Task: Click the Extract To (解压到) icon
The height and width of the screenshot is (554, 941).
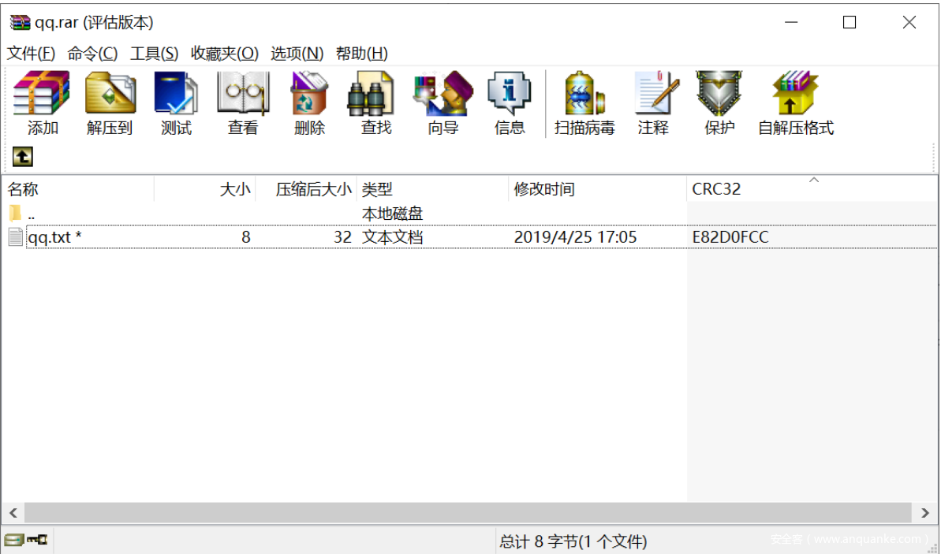Action: click(x=110, y=102)
